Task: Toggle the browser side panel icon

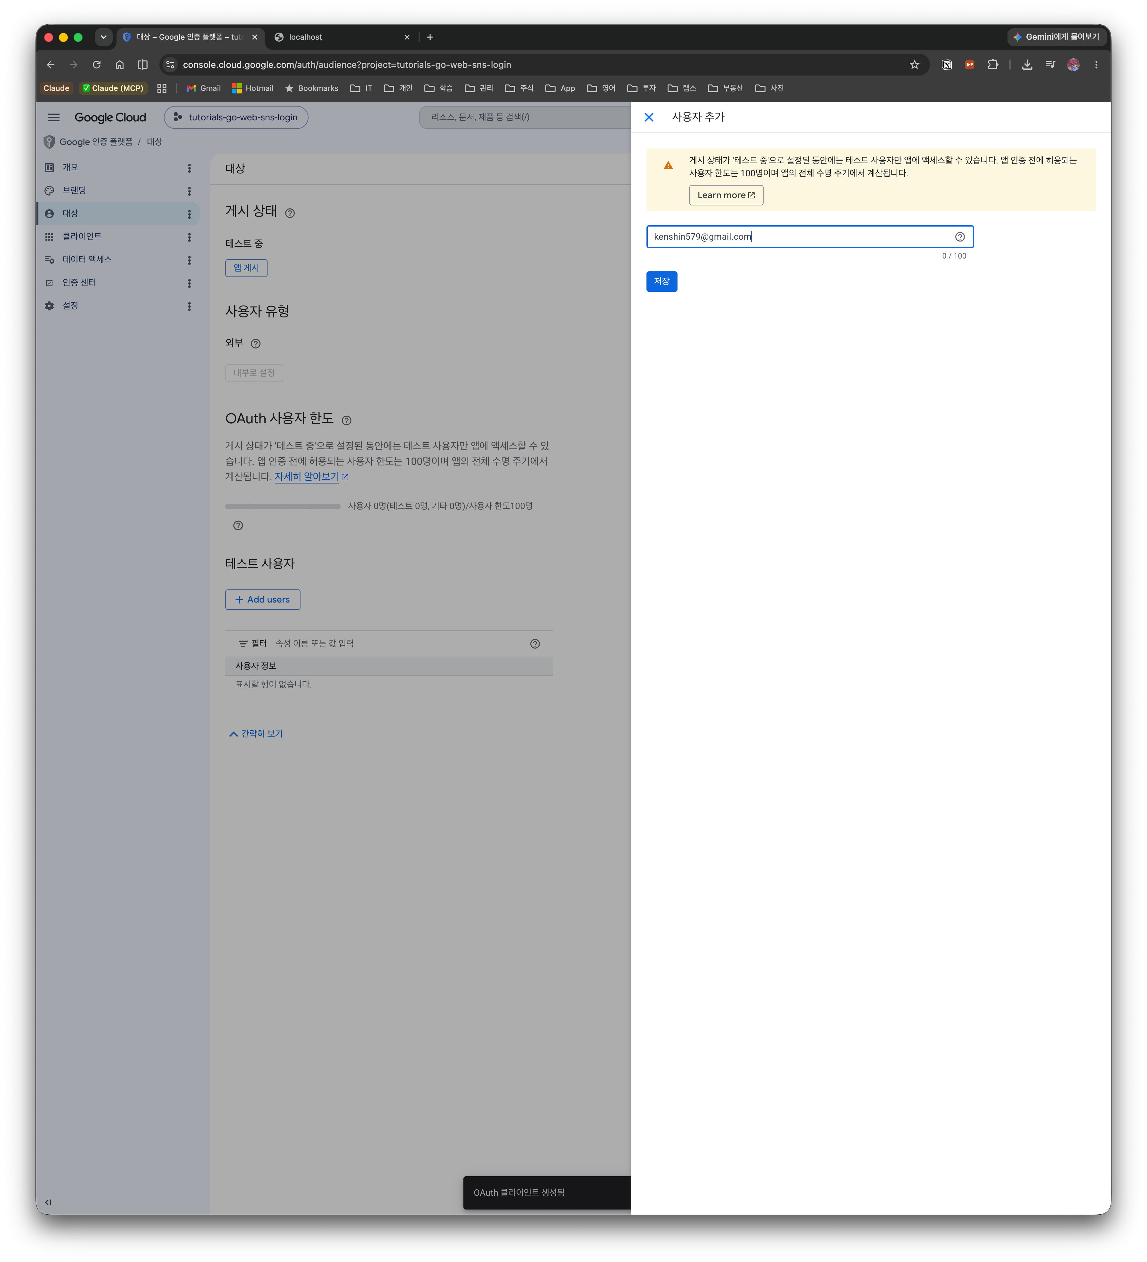Action: click(143, 65)
